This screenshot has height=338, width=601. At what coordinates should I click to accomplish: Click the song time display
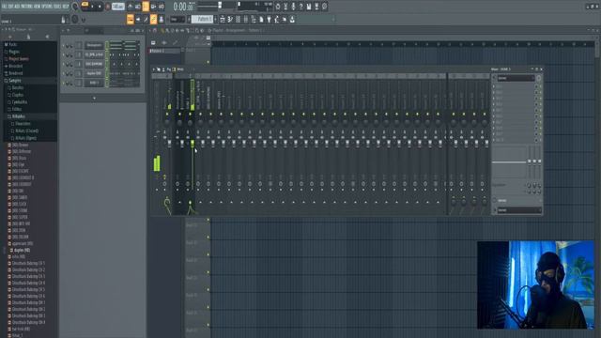coord(185,7)
